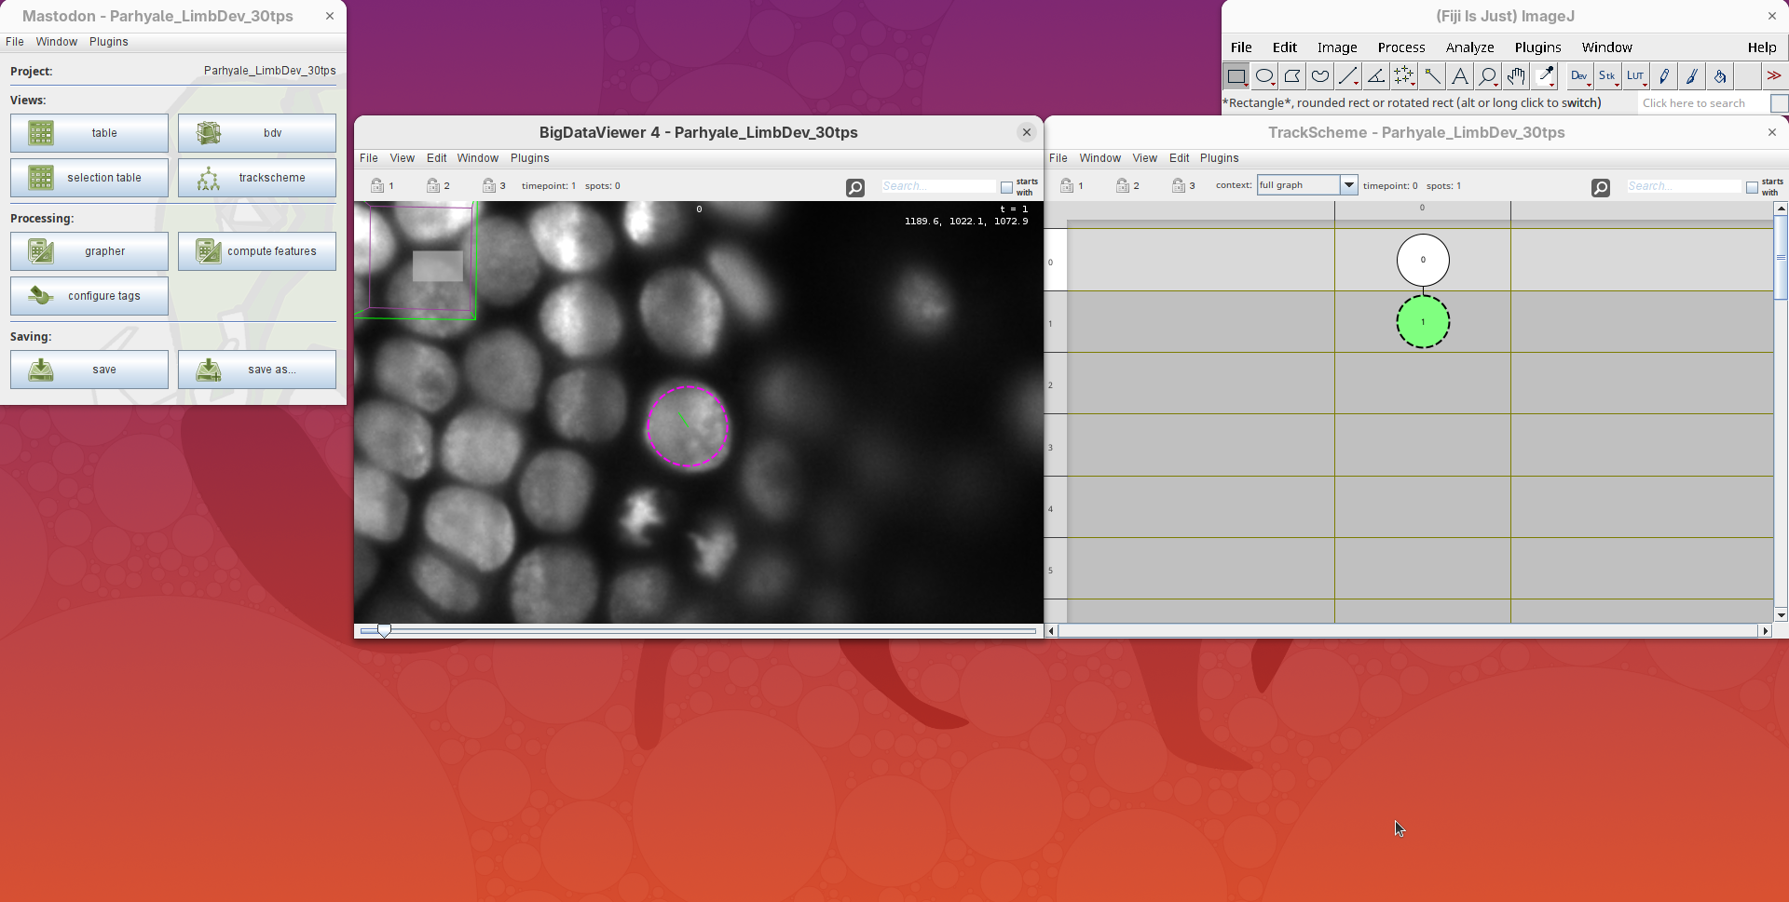Screen dimensions: 1789x902
Task: Activate the Hand scrolling tool
Action: [x=1516, y=76]
